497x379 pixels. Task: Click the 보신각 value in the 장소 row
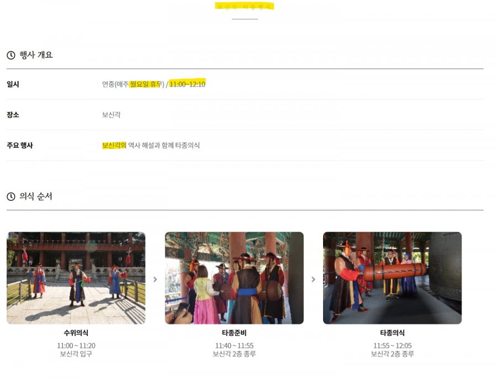111,115
